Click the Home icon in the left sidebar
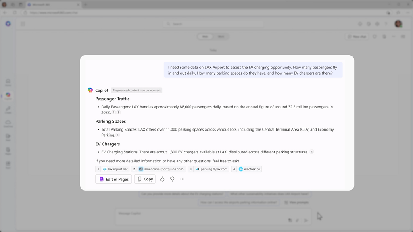Screen dimensions: 413x232 pos(8,82)
